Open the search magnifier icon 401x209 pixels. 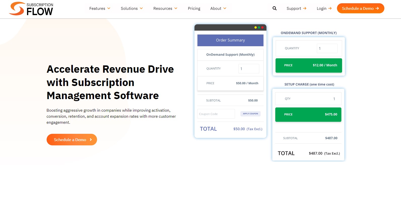coord(274,8)
